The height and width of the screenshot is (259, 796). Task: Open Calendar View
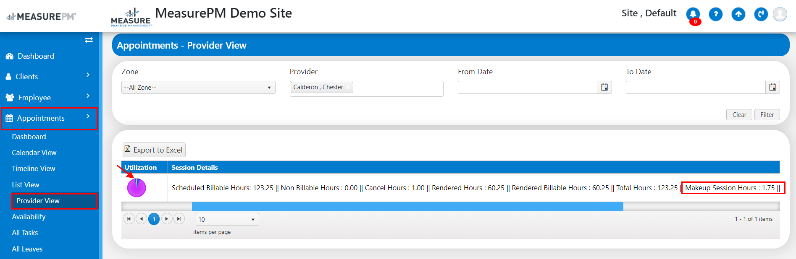(34, 153)
